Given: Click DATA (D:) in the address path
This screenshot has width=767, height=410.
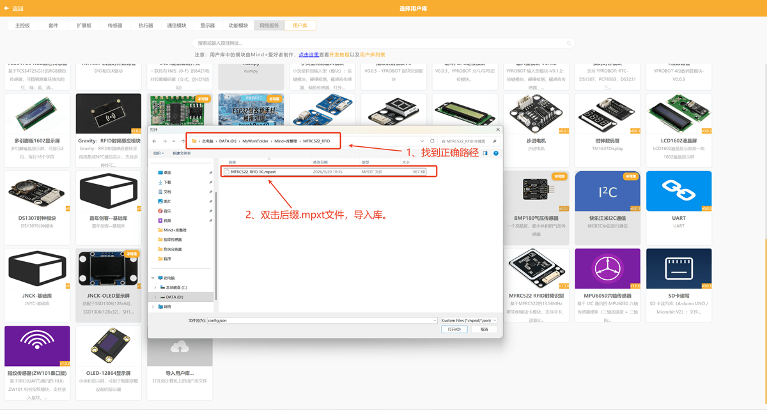Looking at the screenshot, I should 227,140.
